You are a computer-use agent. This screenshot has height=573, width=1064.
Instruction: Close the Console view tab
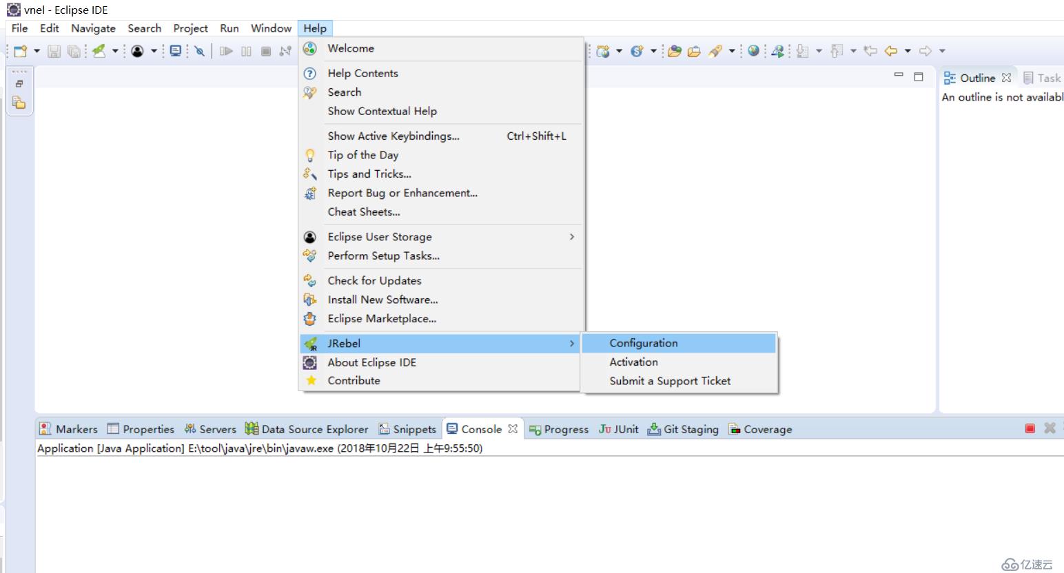(513, 428)
